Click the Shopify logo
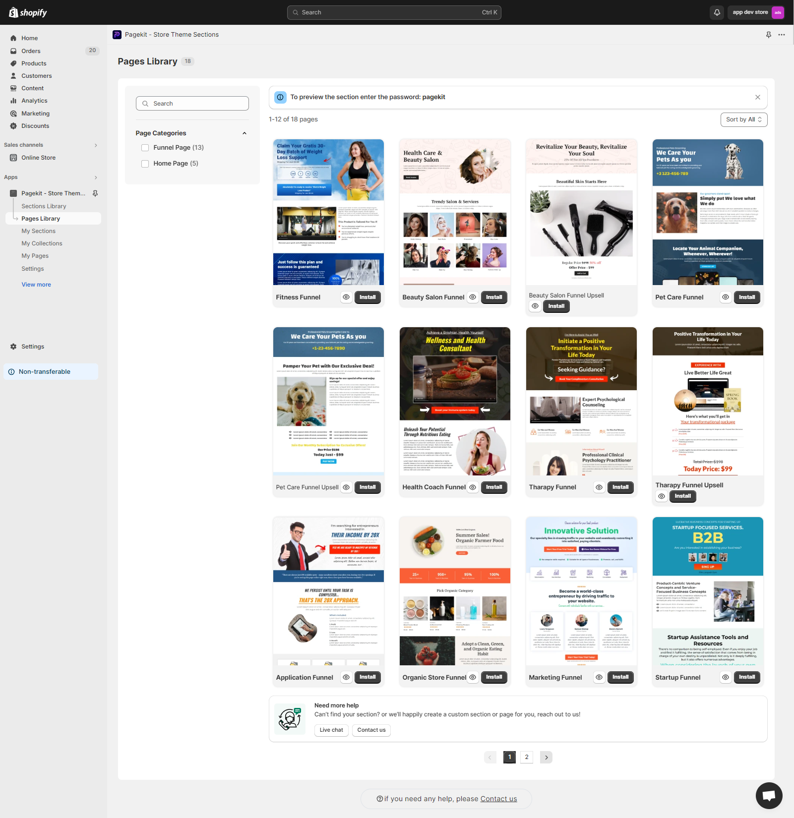Viewport: 794px width, 818px height. pyautogui.click(x=28, y=12)
